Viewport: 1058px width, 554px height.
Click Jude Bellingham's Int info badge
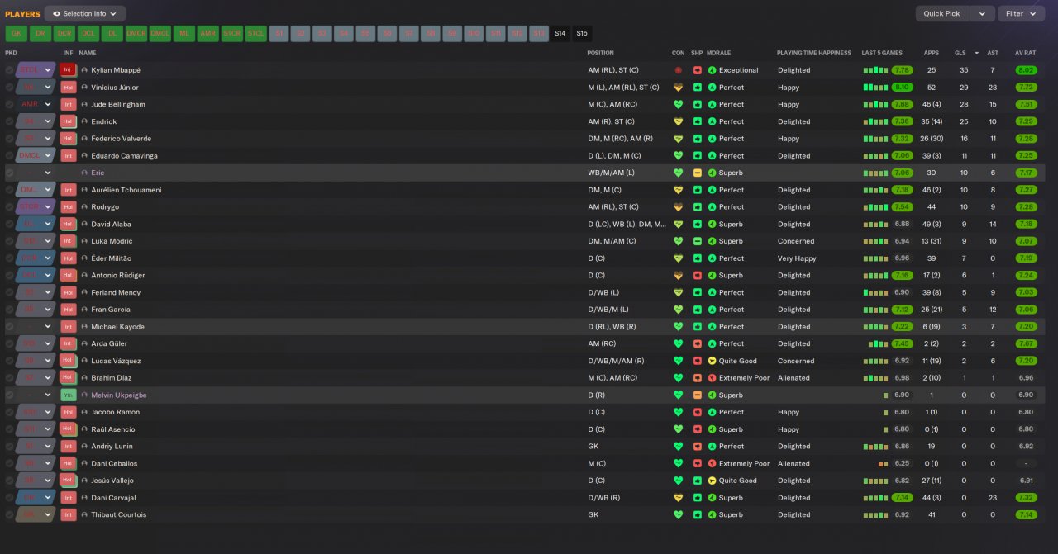coord(68,104)
